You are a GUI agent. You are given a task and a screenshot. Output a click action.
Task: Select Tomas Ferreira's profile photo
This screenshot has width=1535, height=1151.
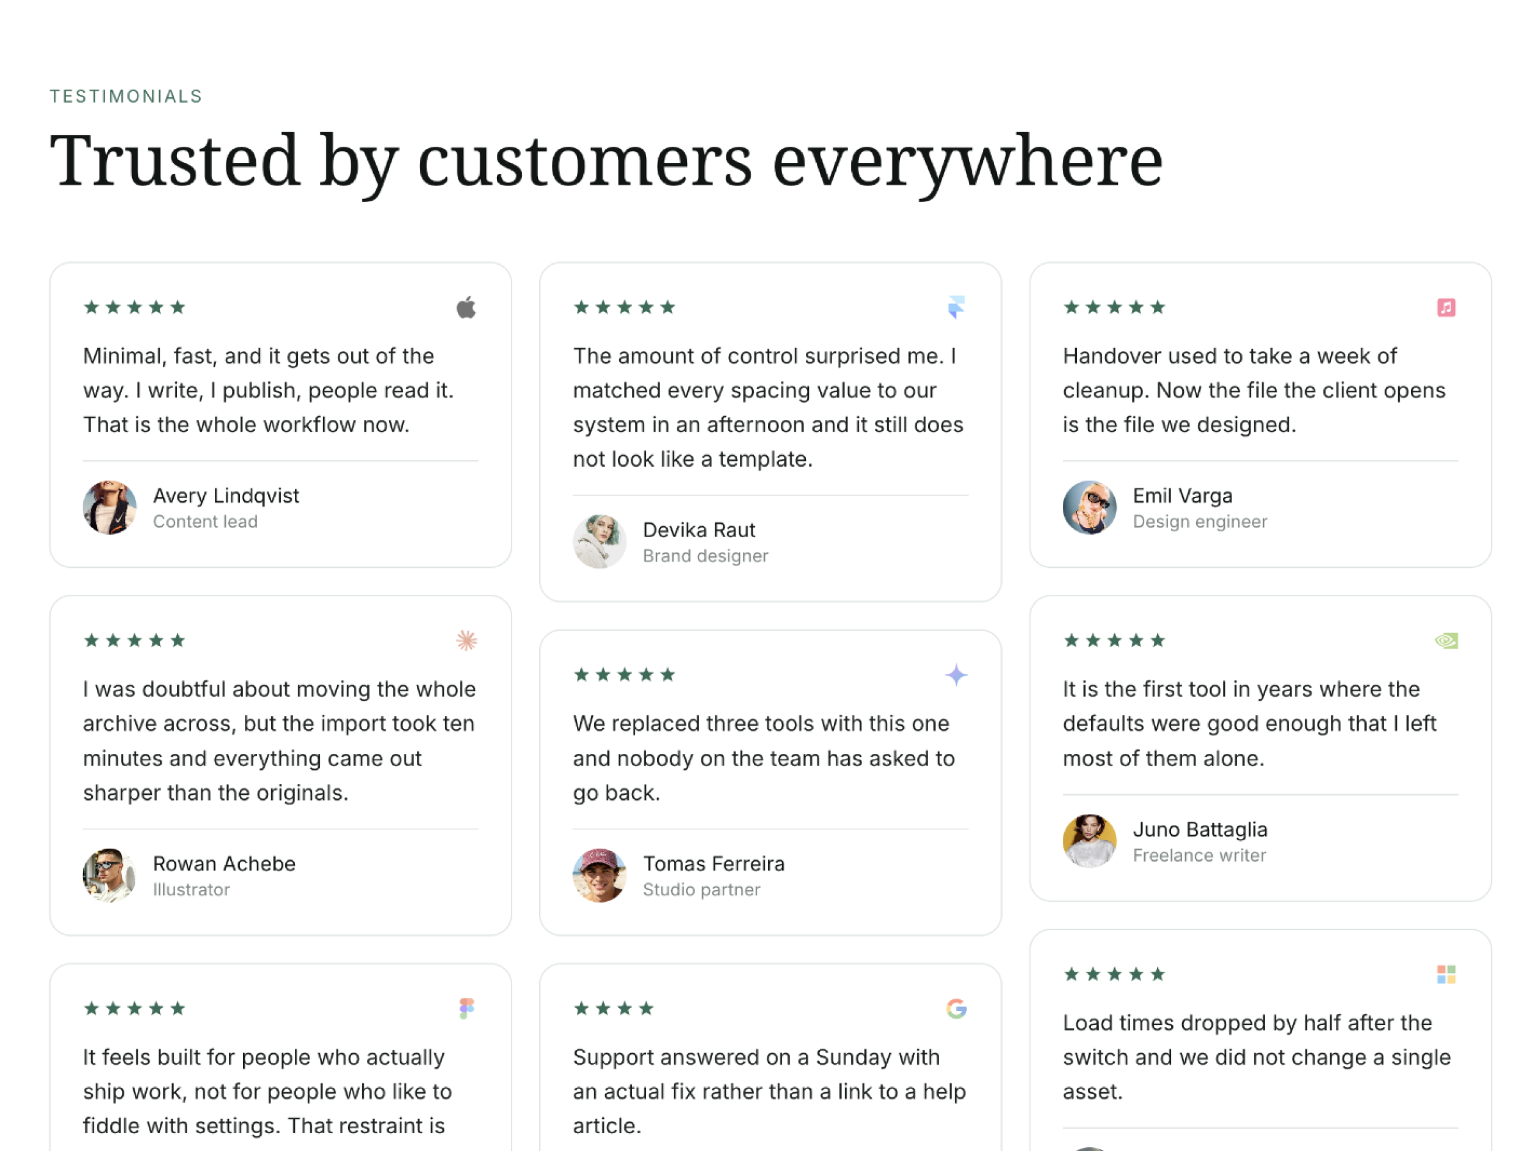click(599, 875)
